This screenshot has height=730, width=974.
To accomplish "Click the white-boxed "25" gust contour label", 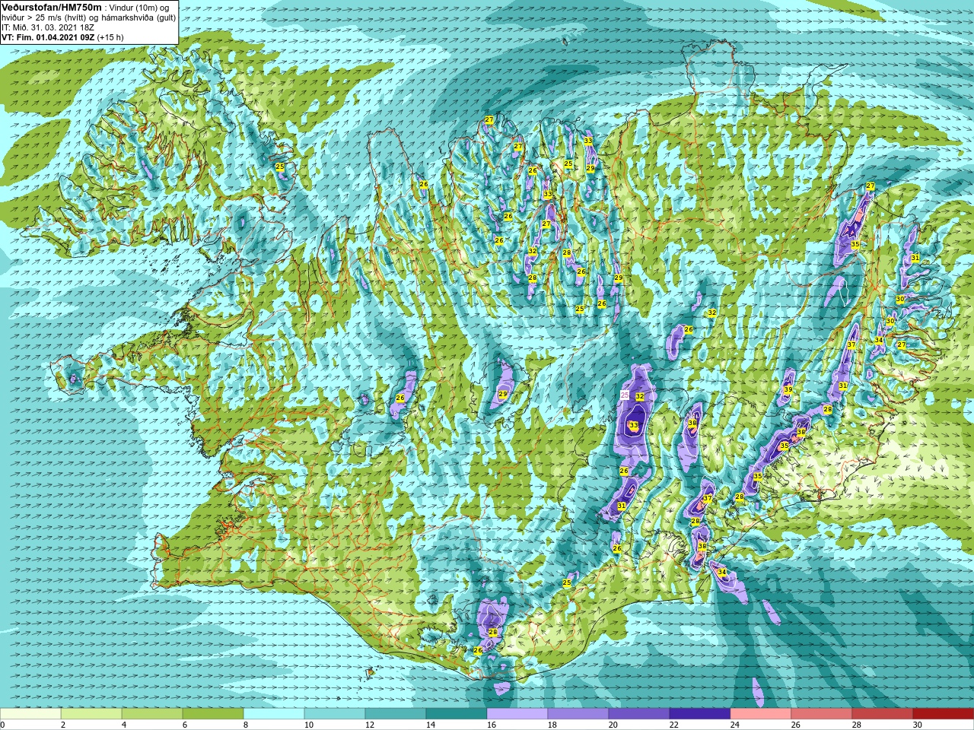I will click(625, 395).
